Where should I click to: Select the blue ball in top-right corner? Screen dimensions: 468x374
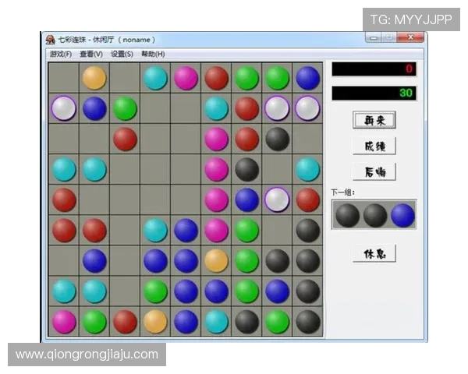click(x=308, y=77)
